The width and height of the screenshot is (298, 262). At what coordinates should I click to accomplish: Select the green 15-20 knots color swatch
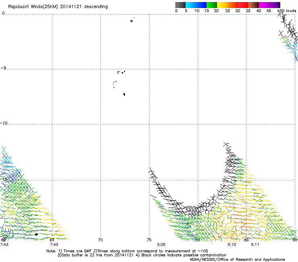[212, 5]
